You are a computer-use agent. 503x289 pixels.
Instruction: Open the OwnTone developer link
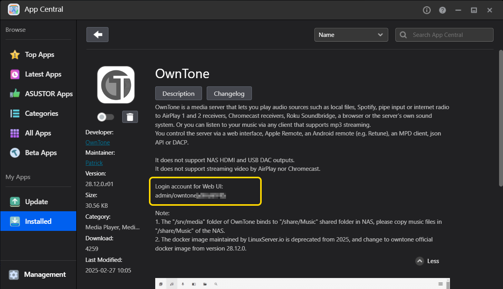97,142
